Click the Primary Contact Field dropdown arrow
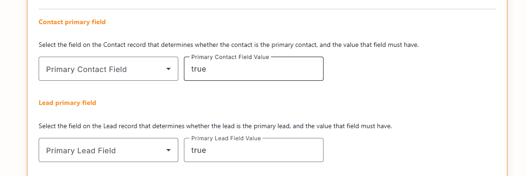527x176 pixels. point(169,69)
